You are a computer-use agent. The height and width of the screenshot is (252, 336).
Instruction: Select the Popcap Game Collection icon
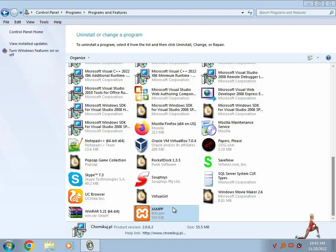[x=75, y=162]
